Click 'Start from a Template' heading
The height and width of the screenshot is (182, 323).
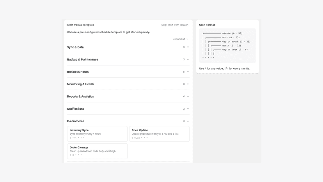click(80, 25)
